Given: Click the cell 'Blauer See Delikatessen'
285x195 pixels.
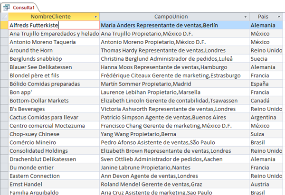Looking at the screenshot, I should click(x=54, y=67).
